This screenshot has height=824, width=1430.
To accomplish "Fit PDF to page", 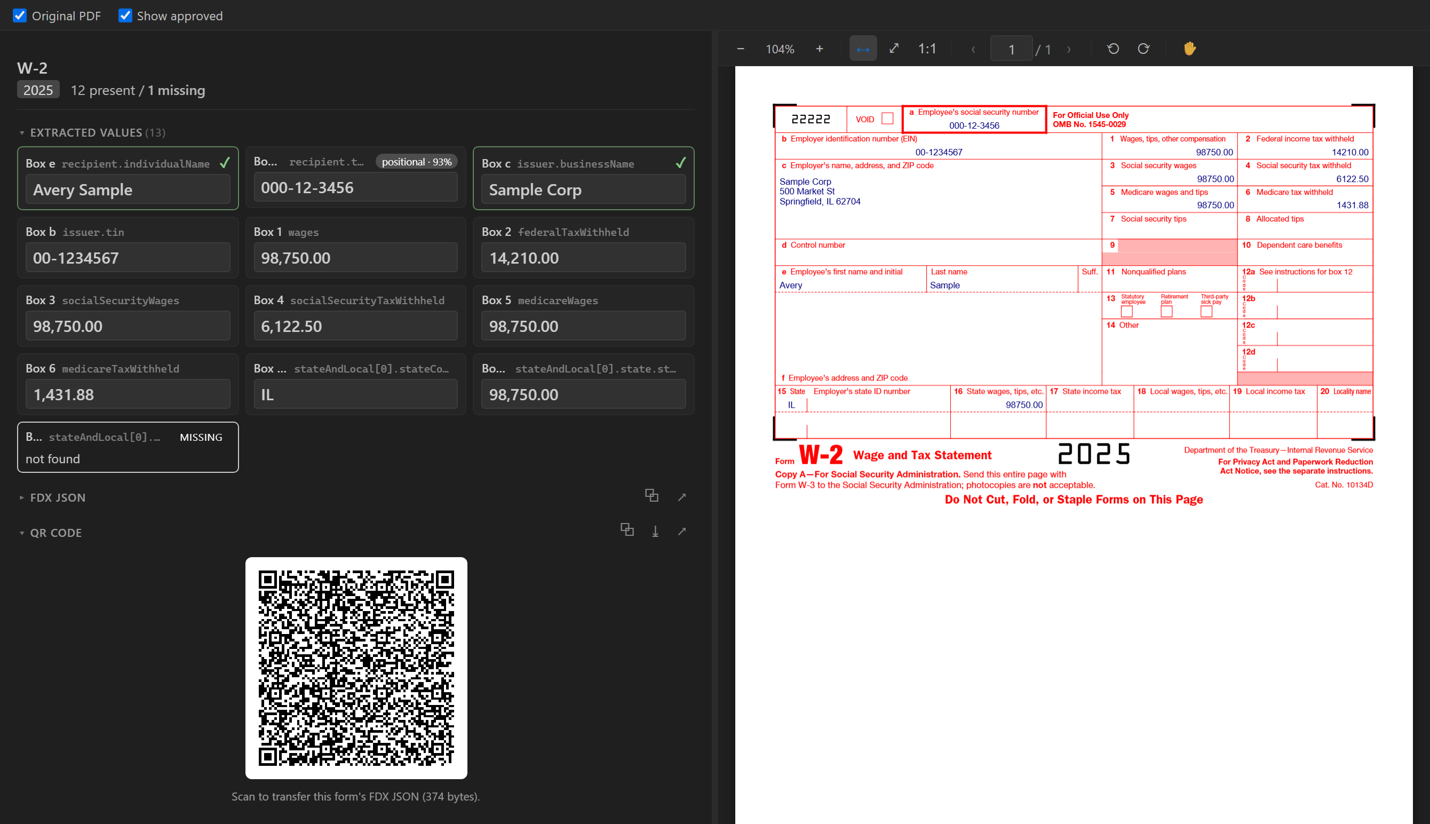I will [x=894, y=49].
